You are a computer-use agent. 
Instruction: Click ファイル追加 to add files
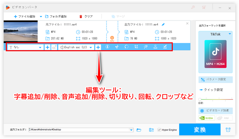tap(24, 16)
